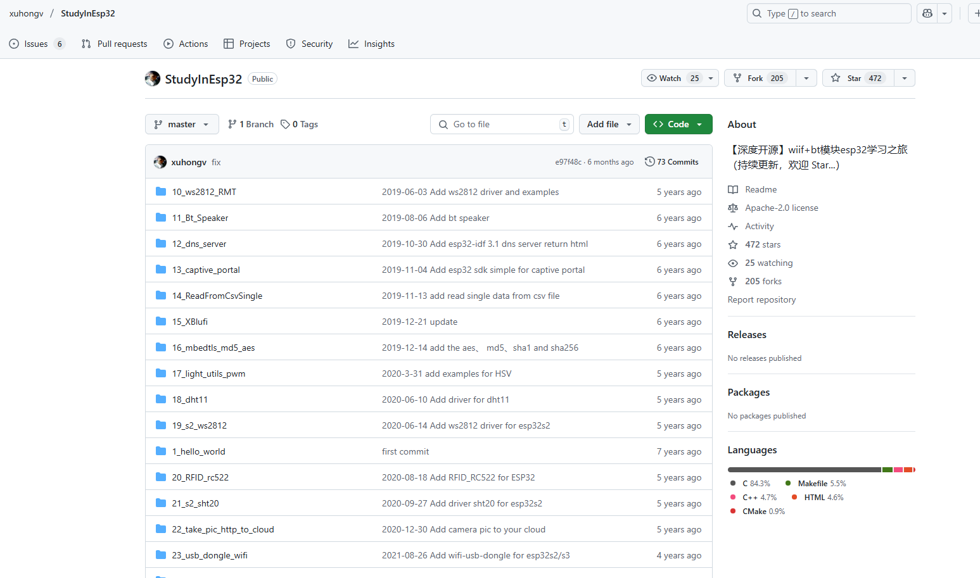Expand the Copilot dropdown arrow in header
Image resolution: width=980 pixels, height=578 pixels.
pyautogui.click(x=945, y=13)
